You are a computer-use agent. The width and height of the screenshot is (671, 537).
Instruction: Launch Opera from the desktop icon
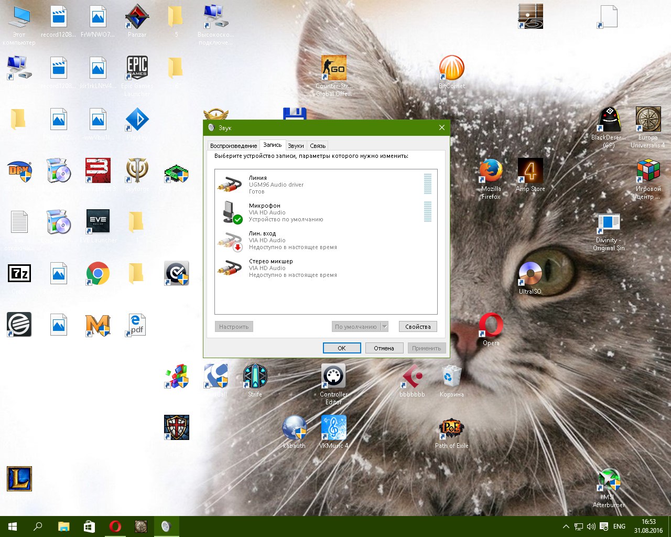[x=491, y=329]
